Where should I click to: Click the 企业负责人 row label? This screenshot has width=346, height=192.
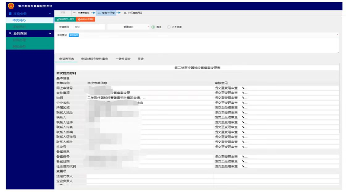[64, 181]
